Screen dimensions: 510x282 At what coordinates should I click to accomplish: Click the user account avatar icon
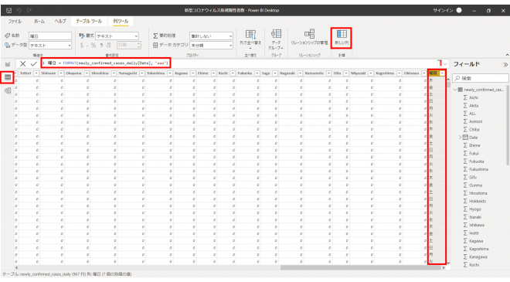point(459,10)
